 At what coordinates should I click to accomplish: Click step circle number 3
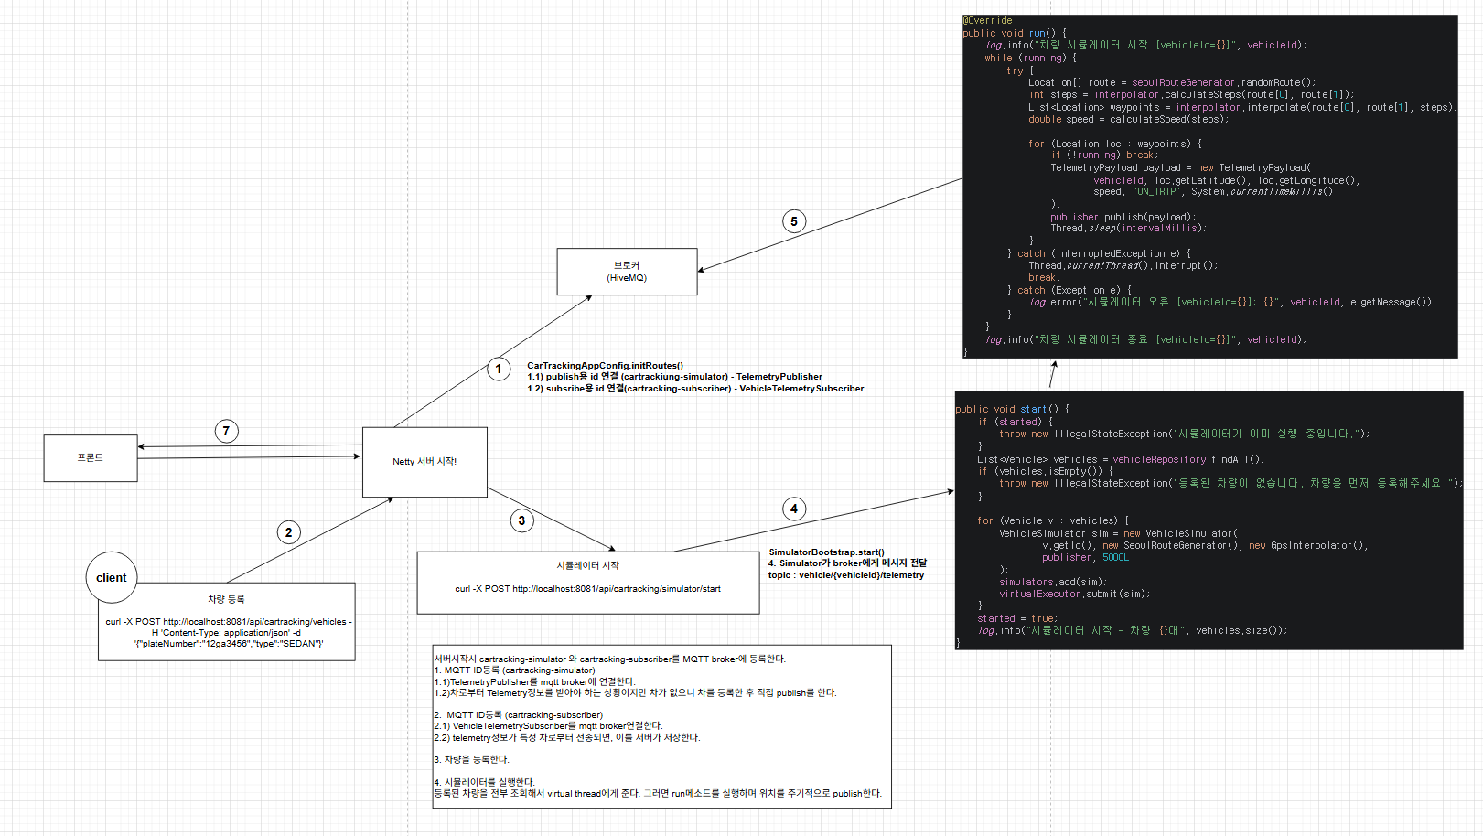[x=522, y=520]
